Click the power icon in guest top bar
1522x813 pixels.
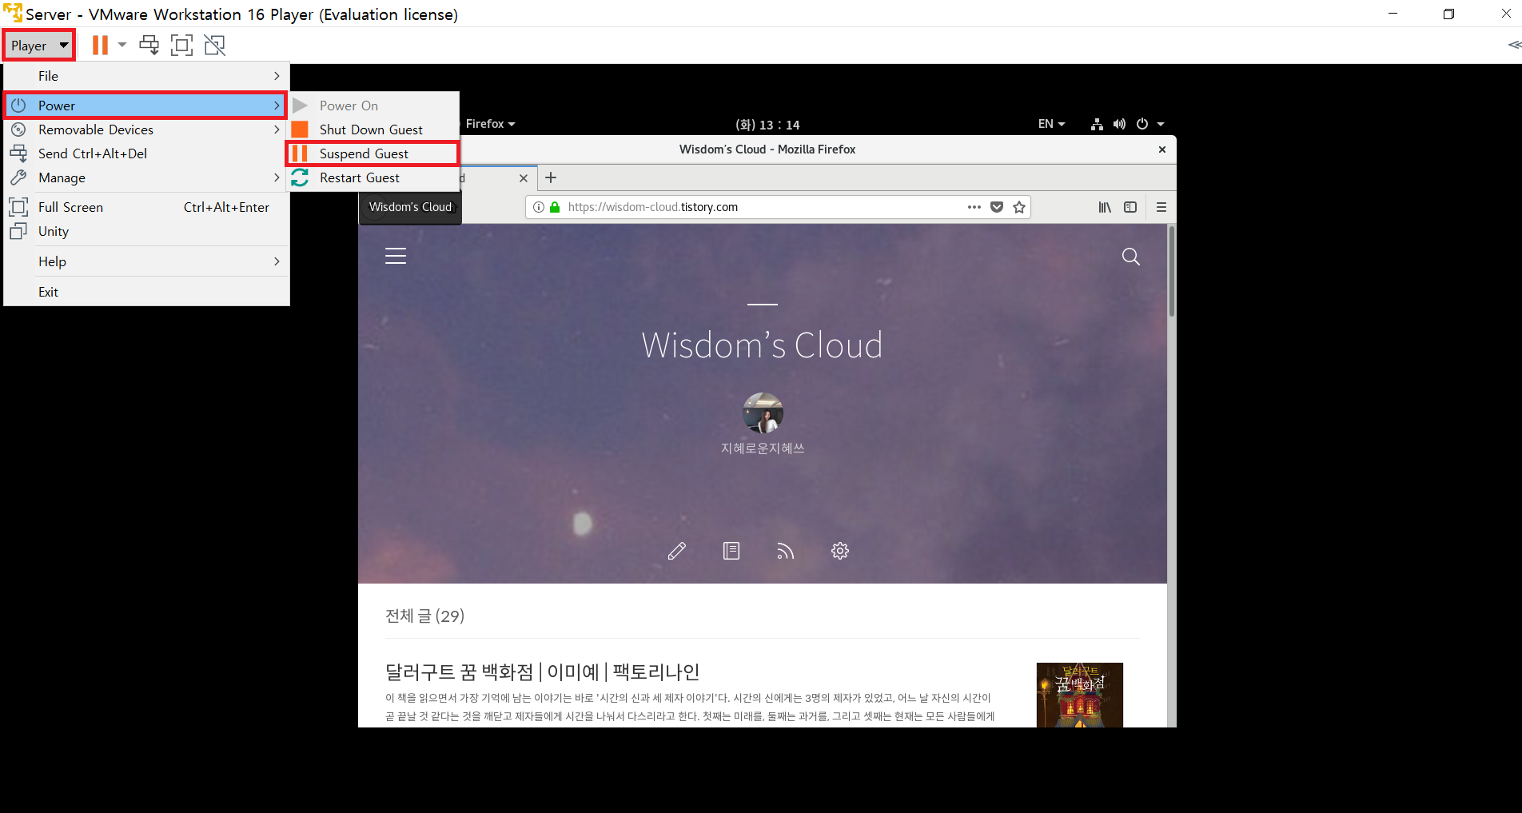pos(1142,124)
